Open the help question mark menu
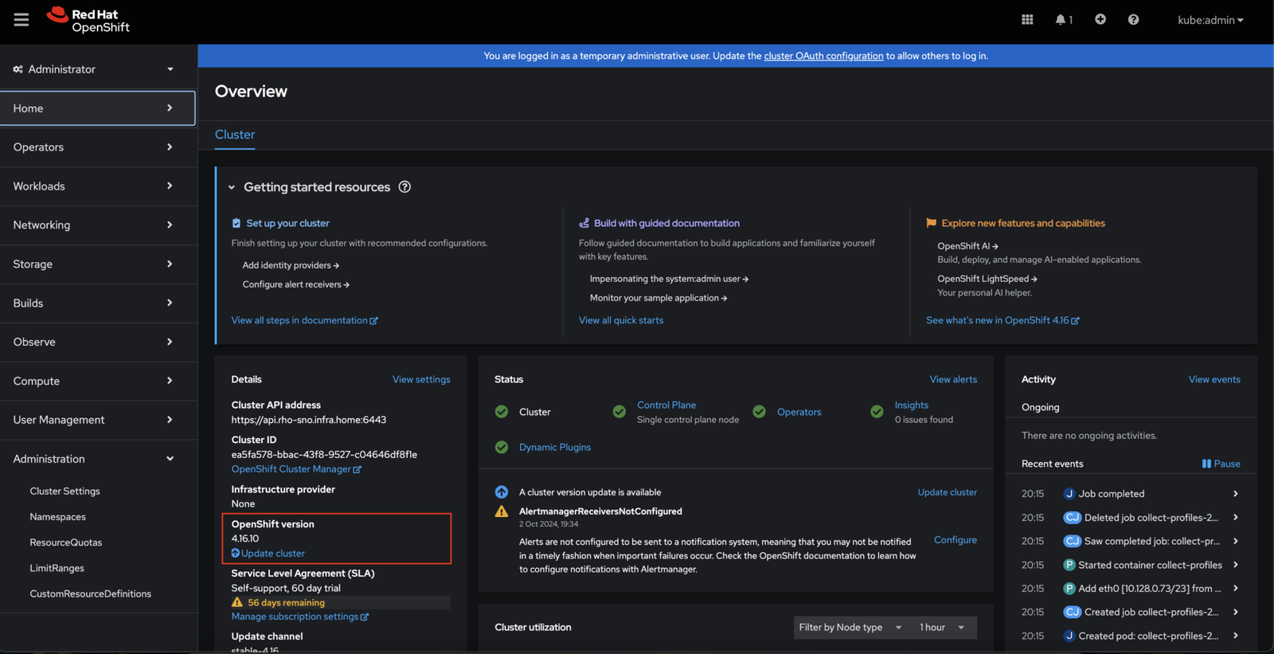Viewport: 1274px width, 654px height. coord(1133,20)
